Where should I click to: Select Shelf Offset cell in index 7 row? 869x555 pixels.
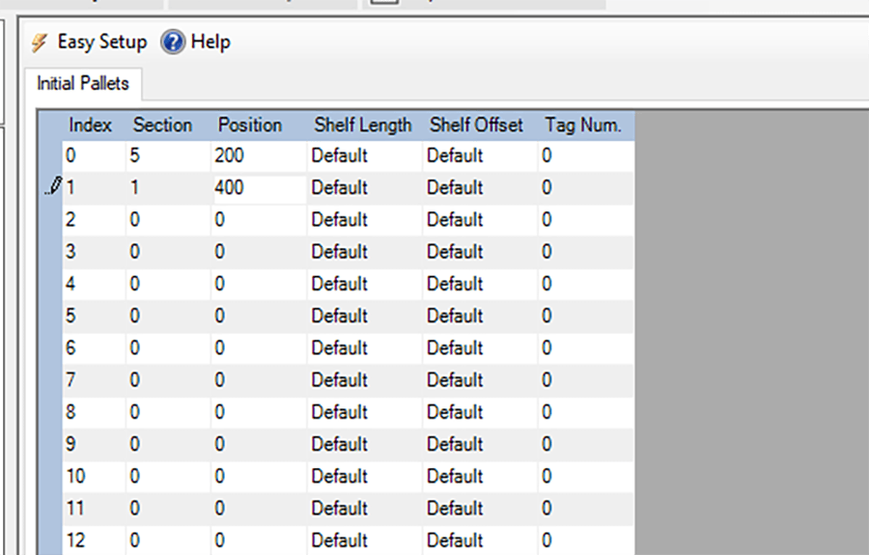tap(481, 380)
